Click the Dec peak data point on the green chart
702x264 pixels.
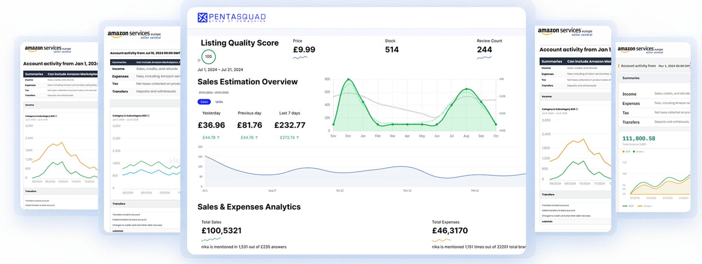[x=348, y=79]
